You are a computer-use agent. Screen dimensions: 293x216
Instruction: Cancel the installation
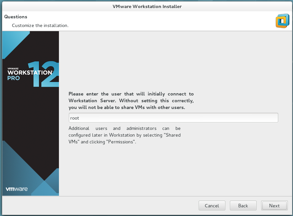click(212, 206)
